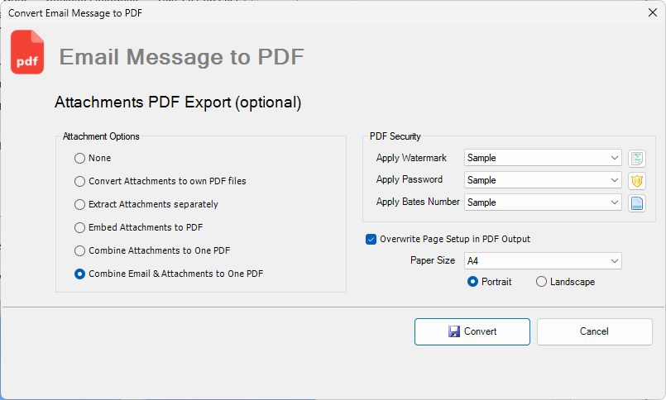
Task: Expand the Paper Size A4 dropdown
Action: 543,261
